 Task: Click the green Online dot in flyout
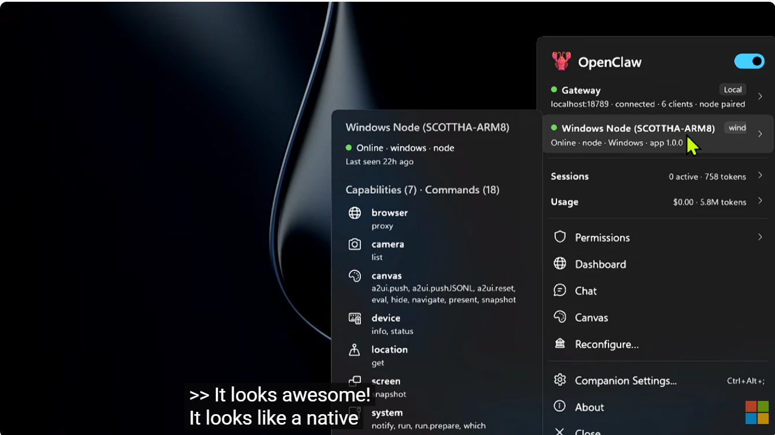coord(349,148)
